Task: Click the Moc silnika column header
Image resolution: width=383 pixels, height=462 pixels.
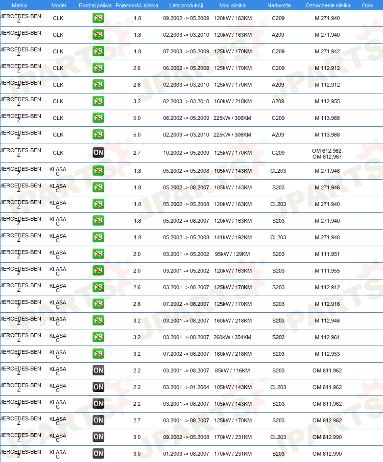Action: [232, 5]
